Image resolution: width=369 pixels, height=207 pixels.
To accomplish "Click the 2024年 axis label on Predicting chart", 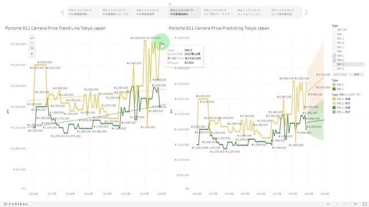I will tap(325, 194).
